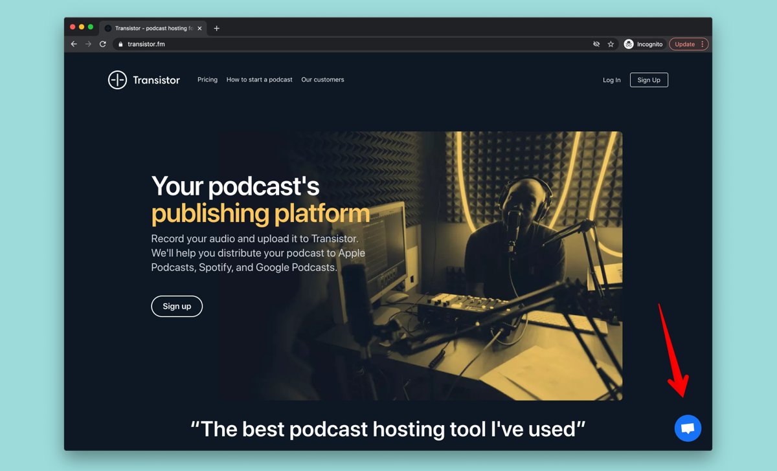
Task: Click the browser forward arrow
Action: coord(88,44)
